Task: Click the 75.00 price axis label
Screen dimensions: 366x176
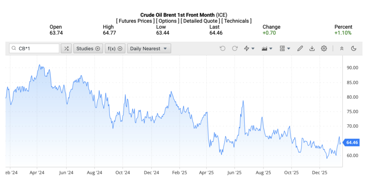Action: [x=352, y=112]
